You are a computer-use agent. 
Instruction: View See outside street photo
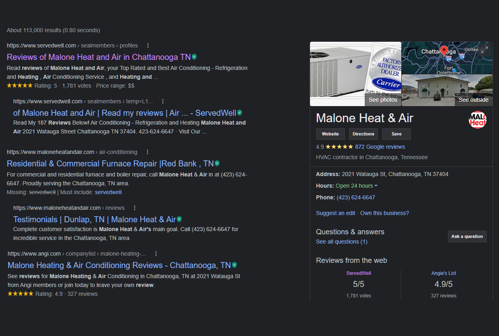[x=447, y=90]
